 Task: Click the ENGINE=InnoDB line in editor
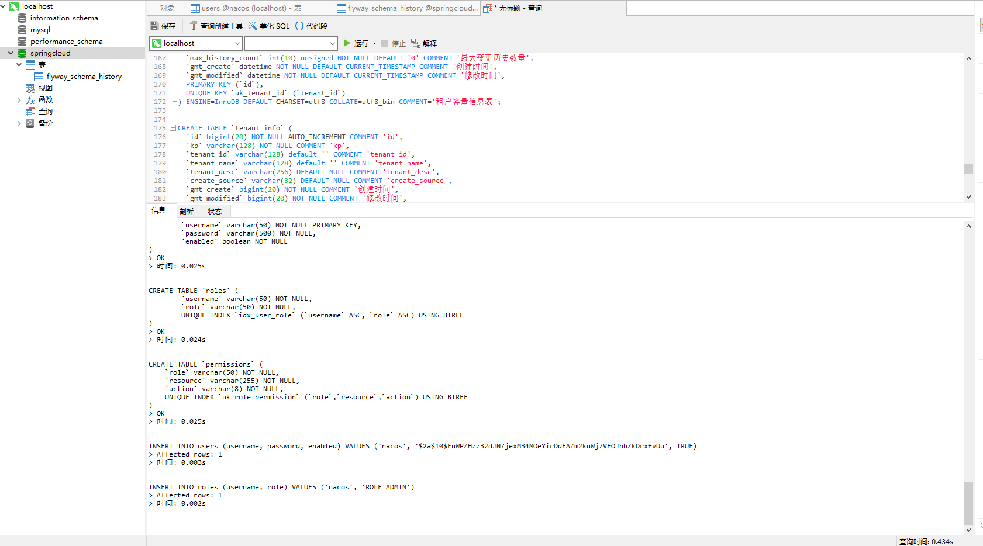click(339, 102)
